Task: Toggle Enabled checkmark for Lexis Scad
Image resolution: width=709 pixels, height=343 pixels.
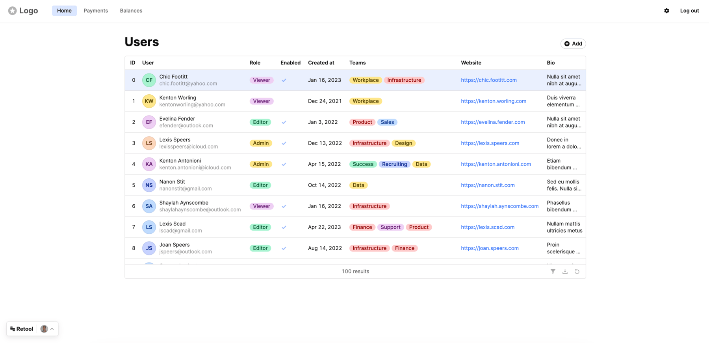Action: (284, 227)
